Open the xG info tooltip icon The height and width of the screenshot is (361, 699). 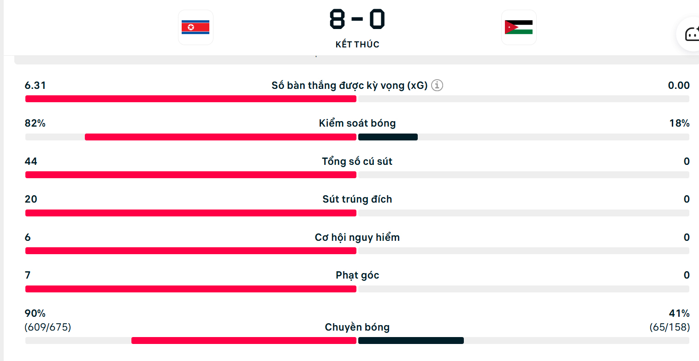pyautogui.click(x=437, y=85)
